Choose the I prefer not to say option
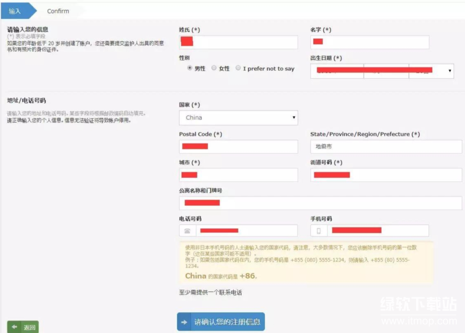Image resolution: width=465 pixels, height=333 pixels. click(x=238, y=68)
